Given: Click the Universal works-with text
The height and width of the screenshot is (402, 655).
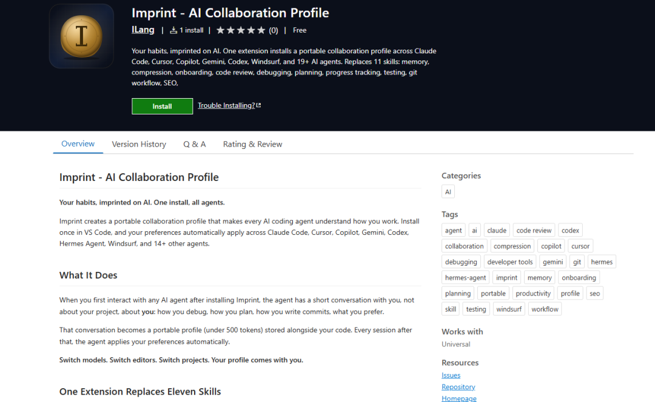Looking at the screenshot, I should (455, 344).
